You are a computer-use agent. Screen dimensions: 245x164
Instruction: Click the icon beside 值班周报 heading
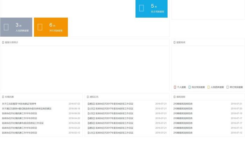tap(175, 97)
